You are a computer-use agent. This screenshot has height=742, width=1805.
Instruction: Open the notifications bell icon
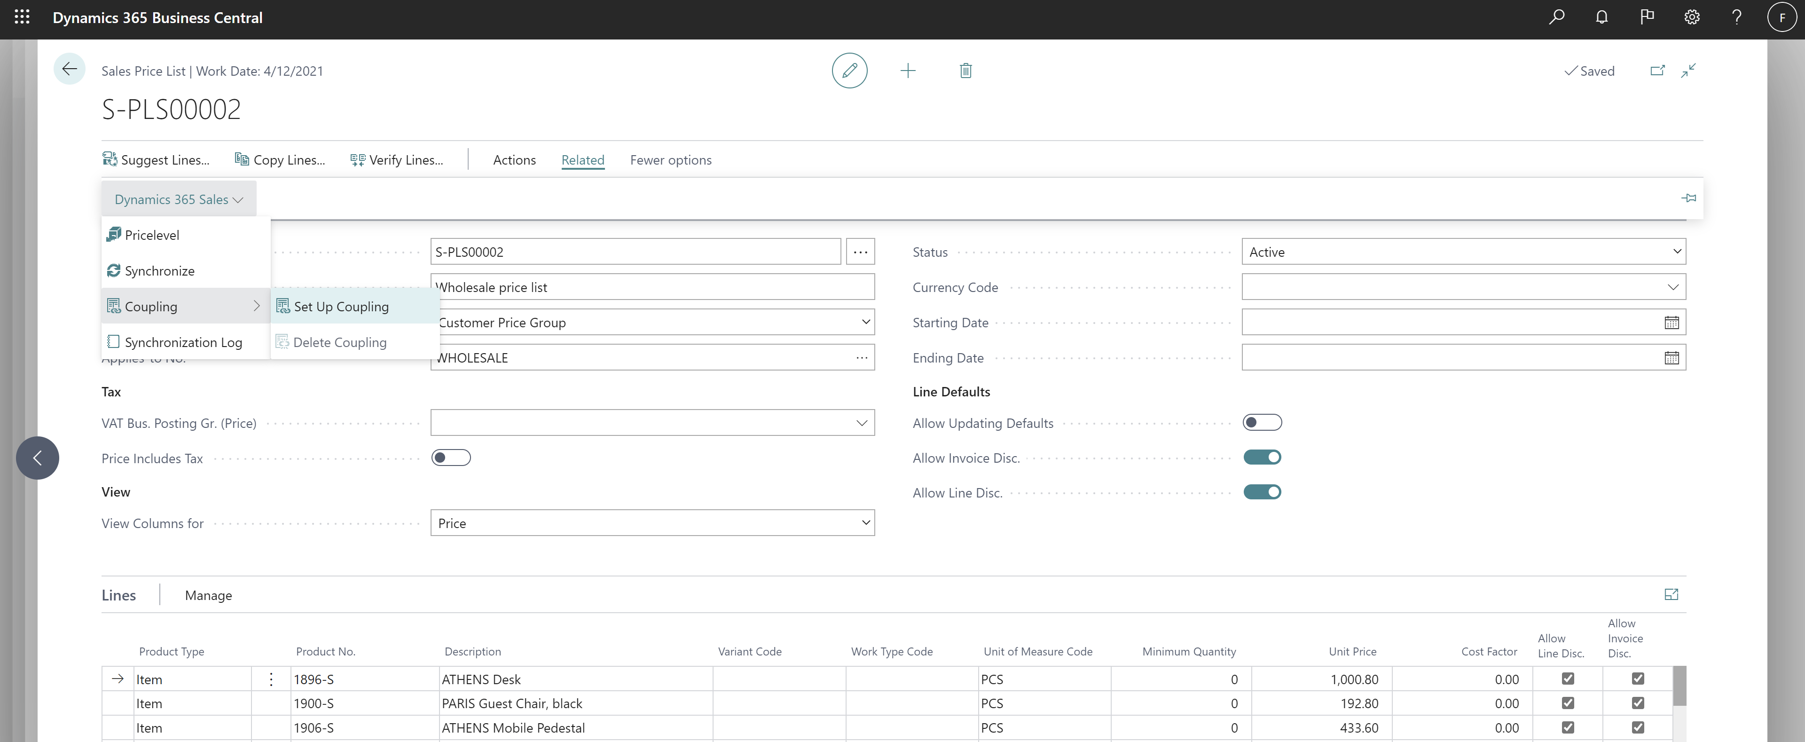(x=1601, y=17)
